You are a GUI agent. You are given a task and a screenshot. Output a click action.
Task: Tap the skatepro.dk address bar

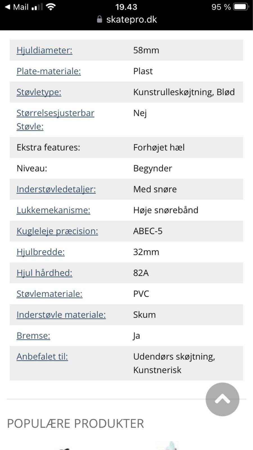(x=126, y=19)
